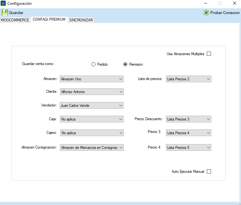Image resolution: width=241 pixels, height=205 pixels.
Task: Select the Pedido radio button
Action: pyautogui.click(x=93, y=64)
